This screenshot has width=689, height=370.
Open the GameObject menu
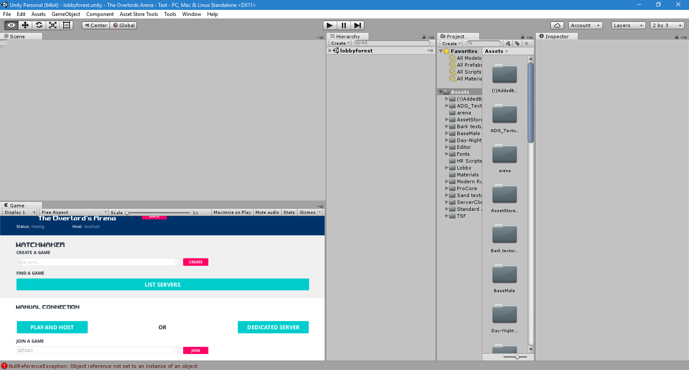click(x=66, y=14)
